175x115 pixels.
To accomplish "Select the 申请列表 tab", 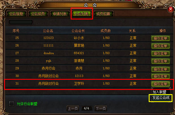I will pos(60,14).
